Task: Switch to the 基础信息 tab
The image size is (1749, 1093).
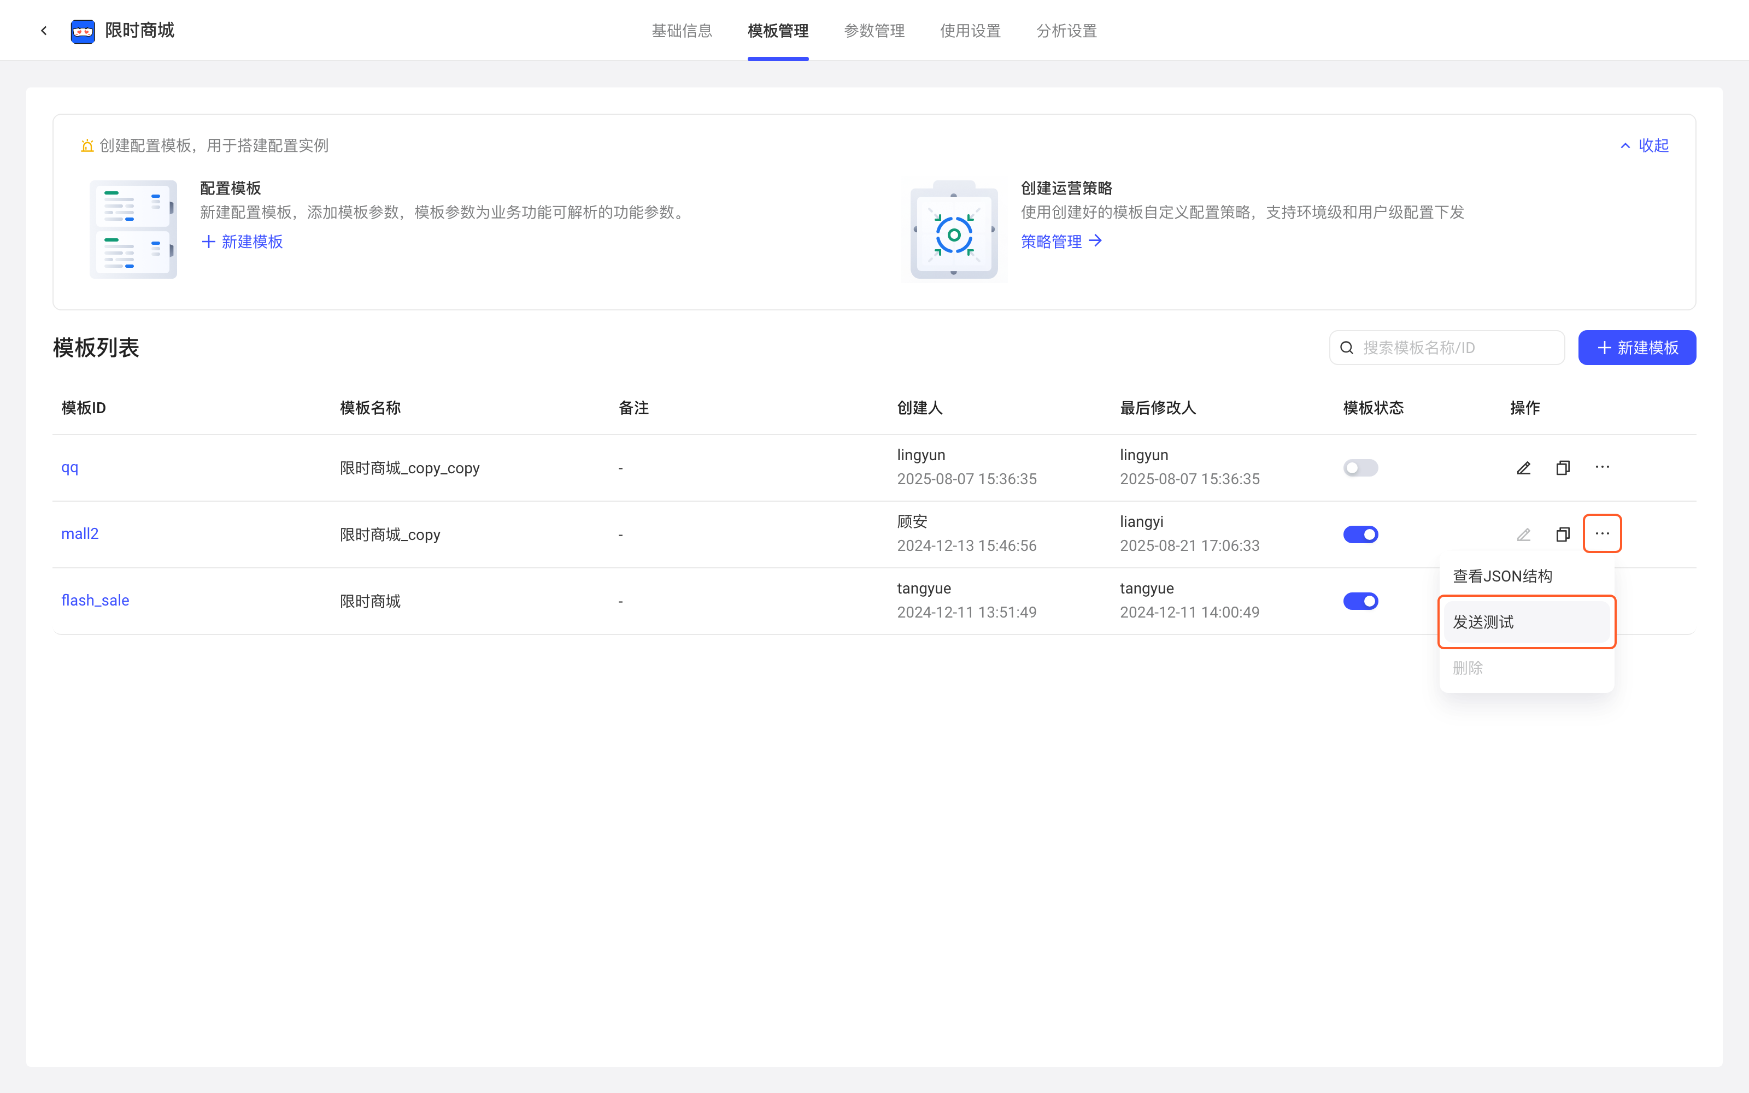Action: (x=682, y=31)
